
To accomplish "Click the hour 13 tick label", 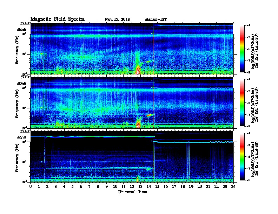I will 140,187.
